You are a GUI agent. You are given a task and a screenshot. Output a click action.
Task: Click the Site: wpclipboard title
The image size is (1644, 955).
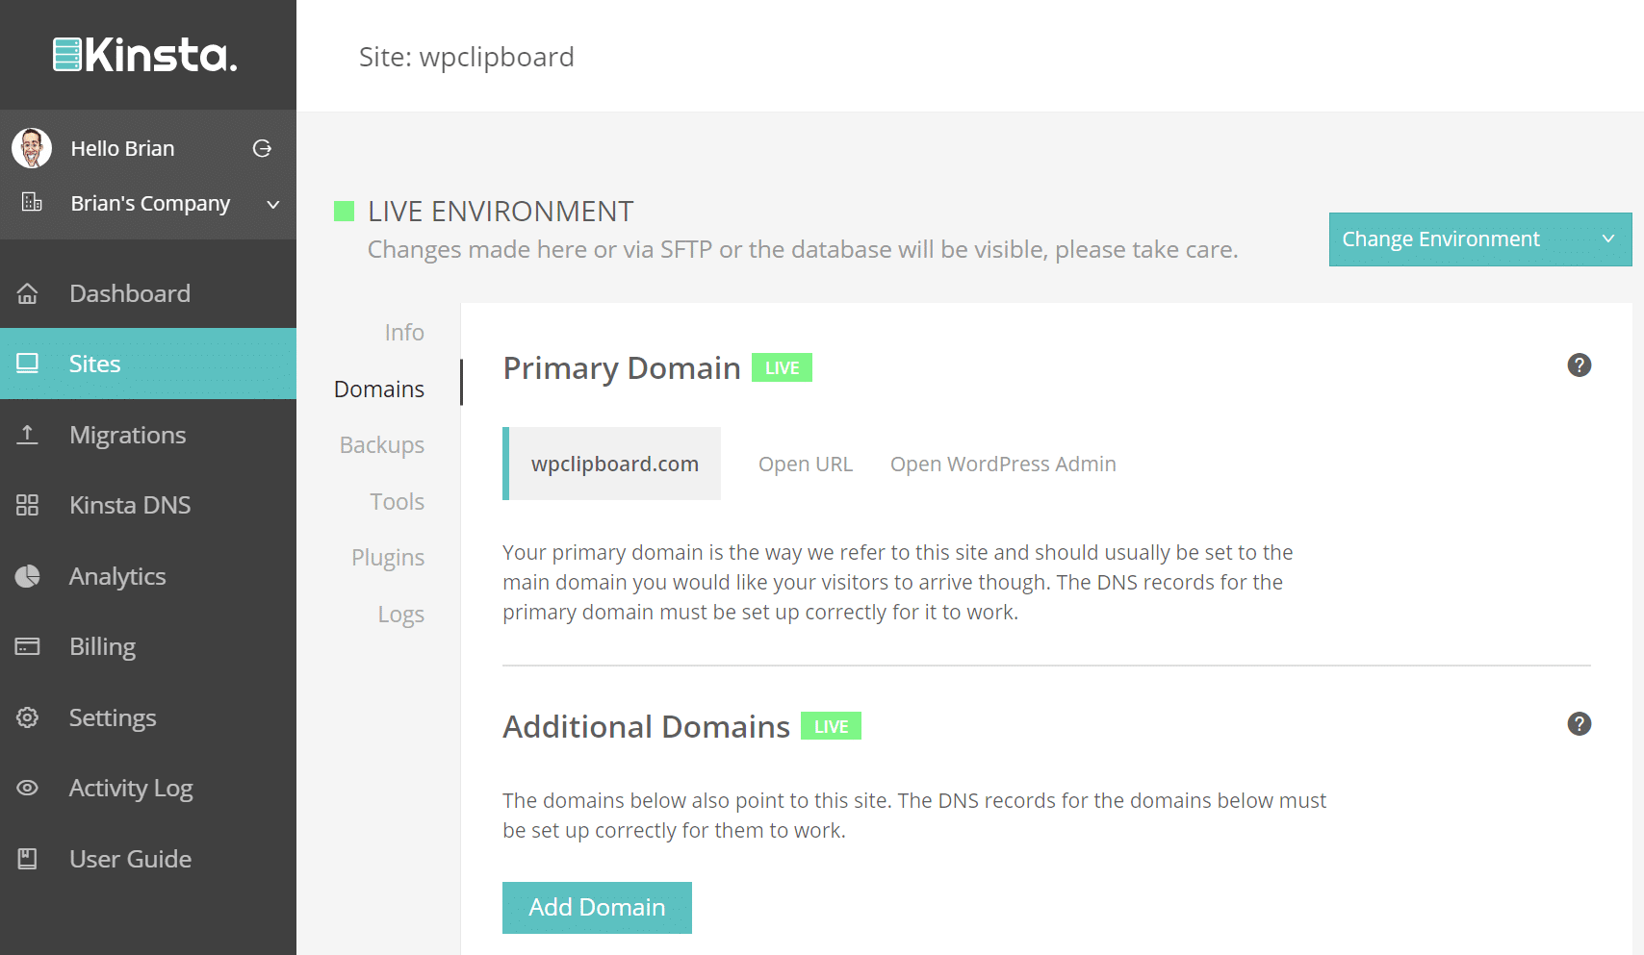466,57
